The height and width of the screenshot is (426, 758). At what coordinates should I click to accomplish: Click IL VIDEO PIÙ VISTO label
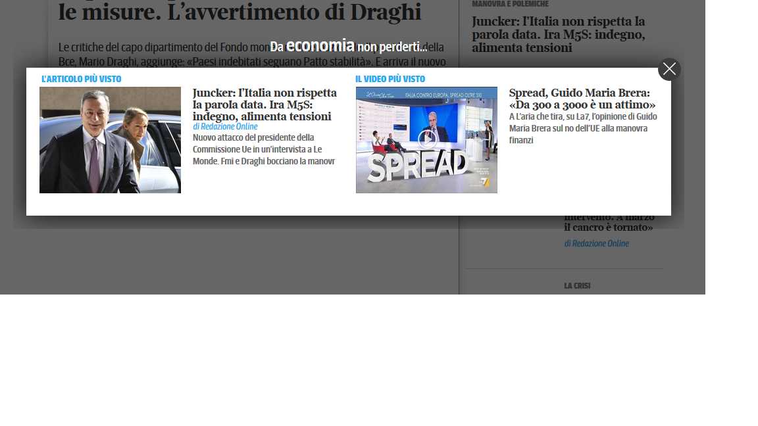pos(390,79)
